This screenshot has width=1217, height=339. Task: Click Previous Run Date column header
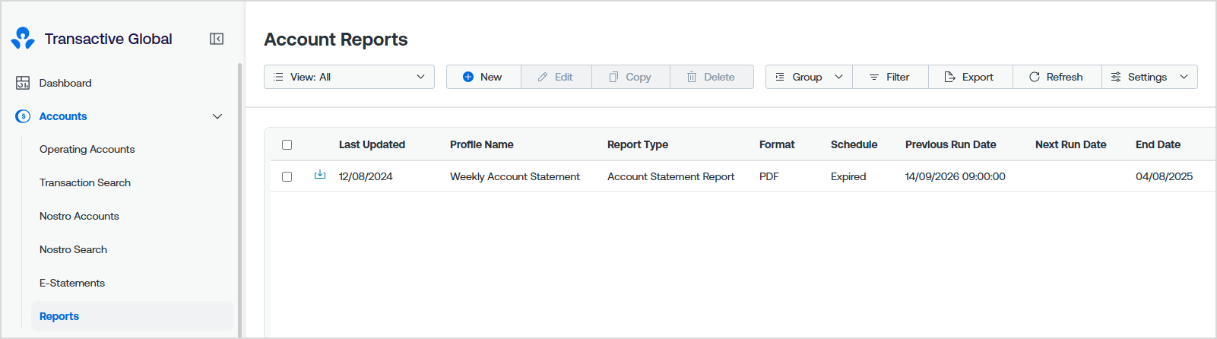pyautogui.click(x=950, y=144)
